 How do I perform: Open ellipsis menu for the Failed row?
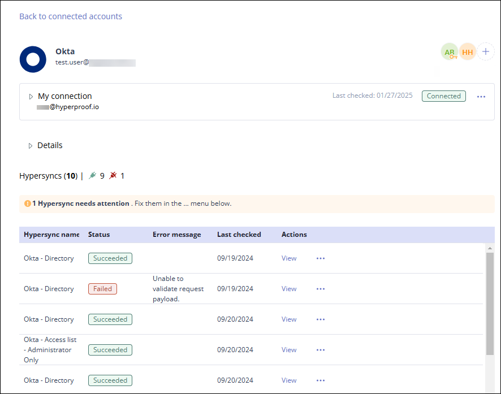point(321,289)
